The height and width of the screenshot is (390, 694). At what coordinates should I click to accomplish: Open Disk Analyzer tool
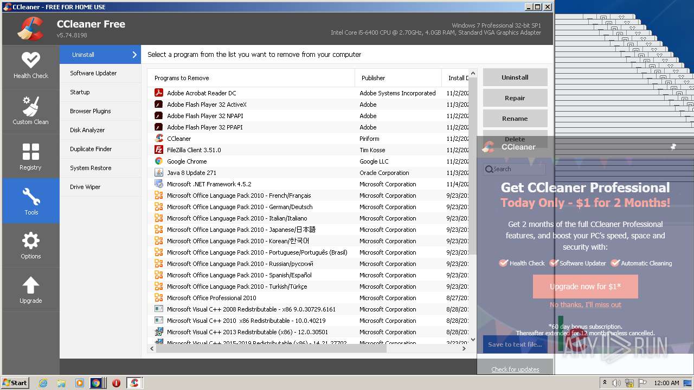click(100, 130)
